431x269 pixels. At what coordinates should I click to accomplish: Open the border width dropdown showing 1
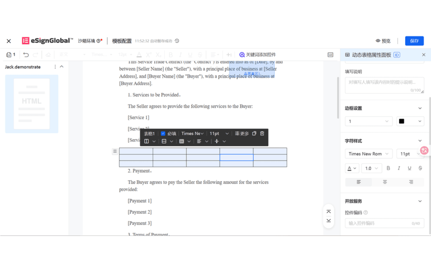(368, 121)
